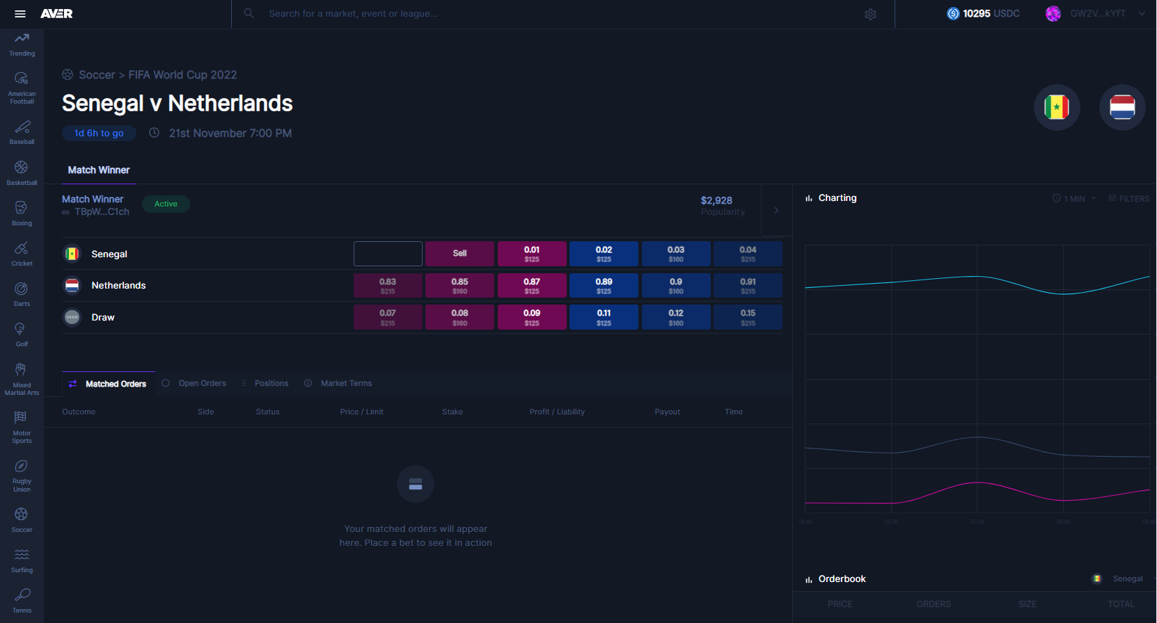Back Netherlands at 0.89 price
This screenshot has width=1157, height=623.
point(604,286)
